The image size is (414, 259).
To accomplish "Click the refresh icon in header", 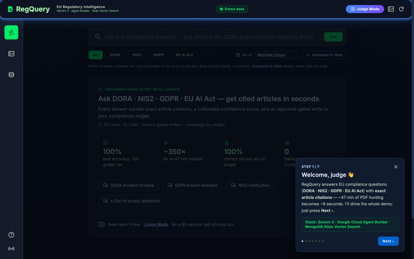I will pyautogui.click(x=401, y=9).
